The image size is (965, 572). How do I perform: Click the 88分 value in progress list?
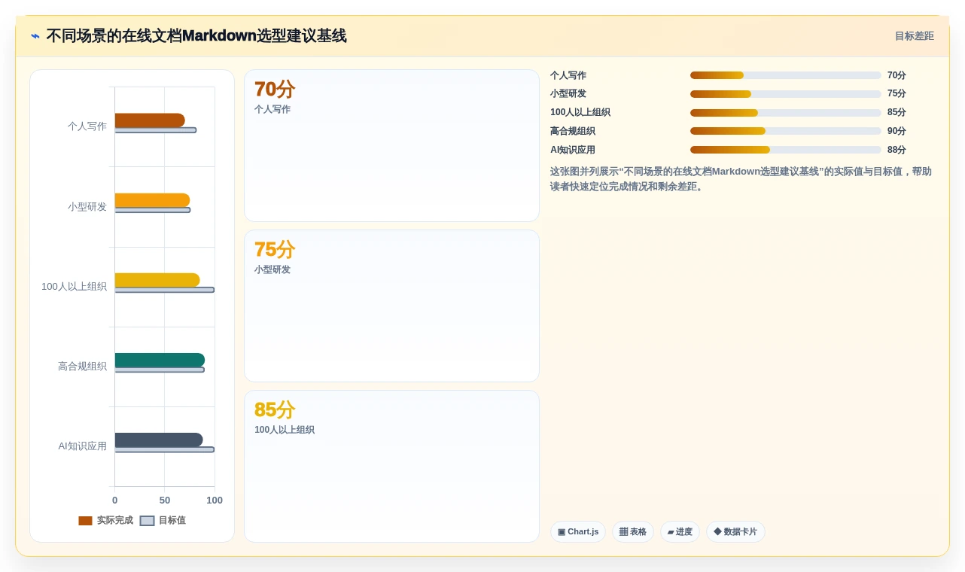[897, 150]
